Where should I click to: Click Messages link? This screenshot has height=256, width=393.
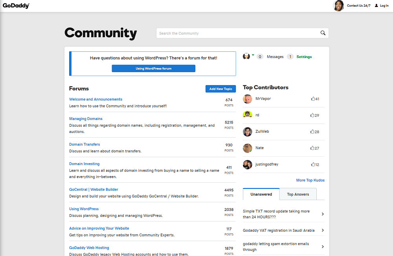click(275, 57)
